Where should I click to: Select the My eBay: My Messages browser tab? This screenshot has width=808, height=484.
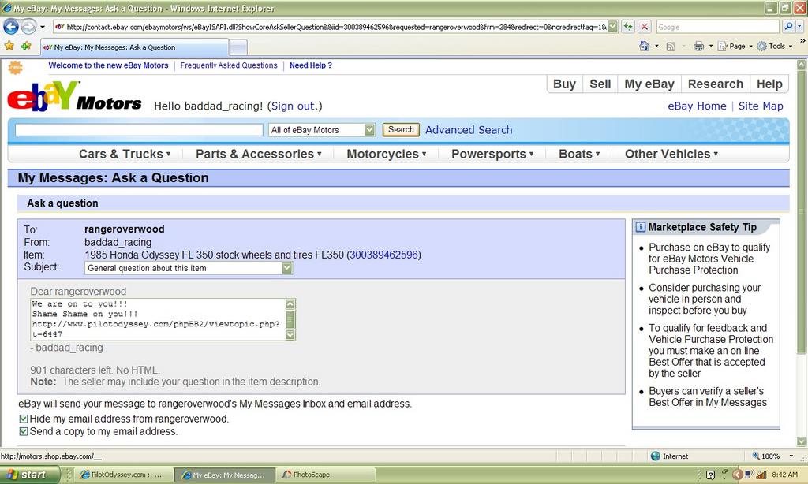point(134,47)
